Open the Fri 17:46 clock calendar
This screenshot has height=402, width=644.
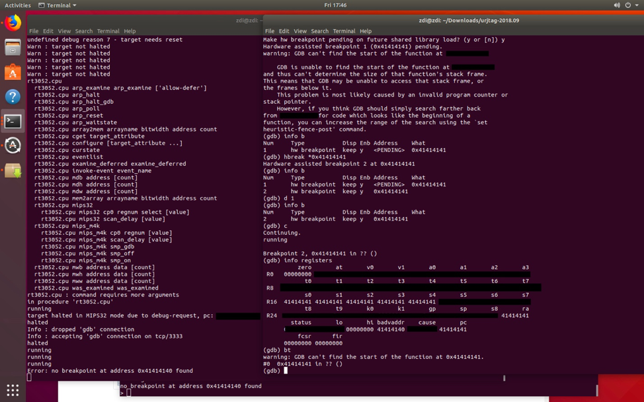(335, 5)
